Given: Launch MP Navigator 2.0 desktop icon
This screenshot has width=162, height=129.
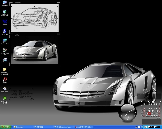Looking at the screenshot, I should [x=5, y=52].
